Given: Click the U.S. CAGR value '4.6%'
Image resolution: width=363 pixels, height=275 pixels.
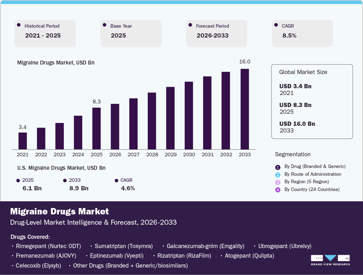Looking at the screenshot, I should 128,188.
